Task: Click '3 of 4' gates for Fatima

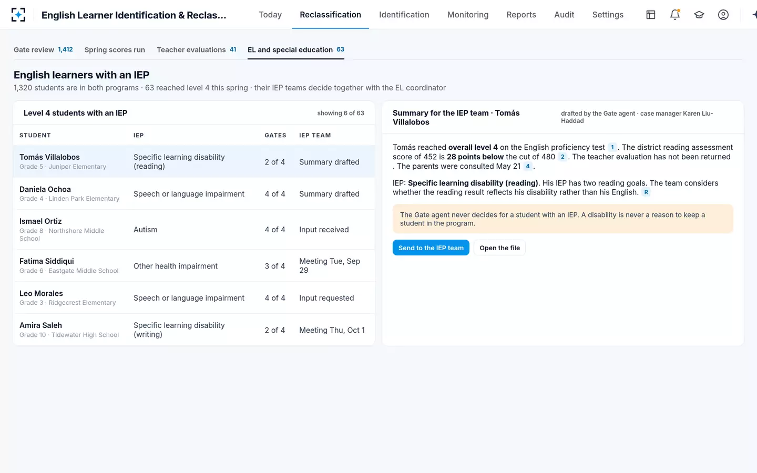Action: click(275, 266)
